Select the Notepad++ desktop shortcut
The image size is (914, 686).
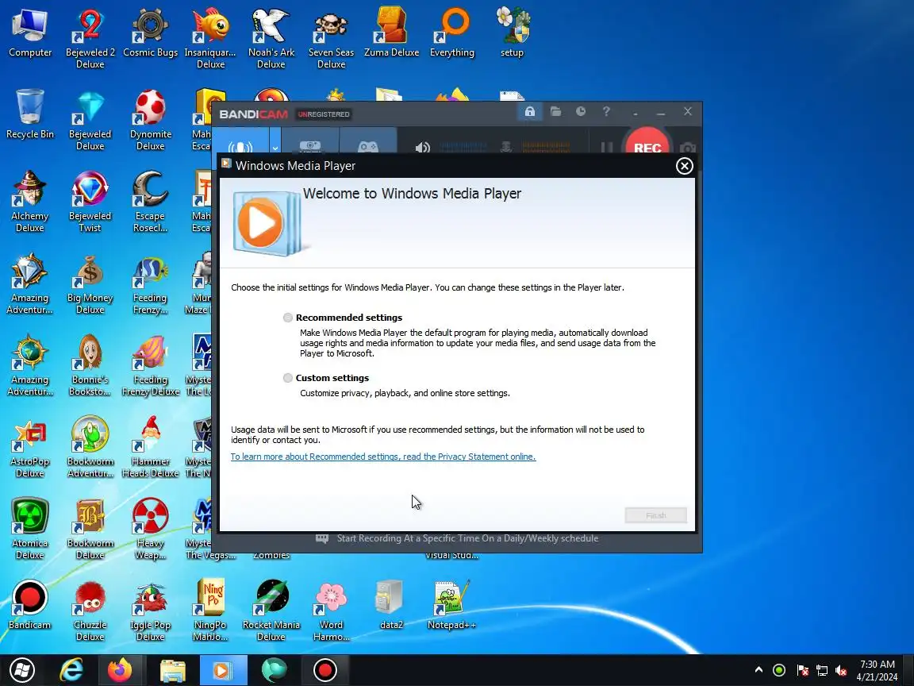pos(451,605)
